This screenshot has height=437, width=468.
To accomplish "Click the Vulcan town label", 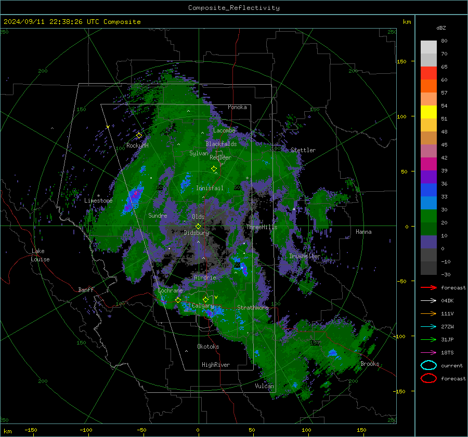I will coord(264,386).
